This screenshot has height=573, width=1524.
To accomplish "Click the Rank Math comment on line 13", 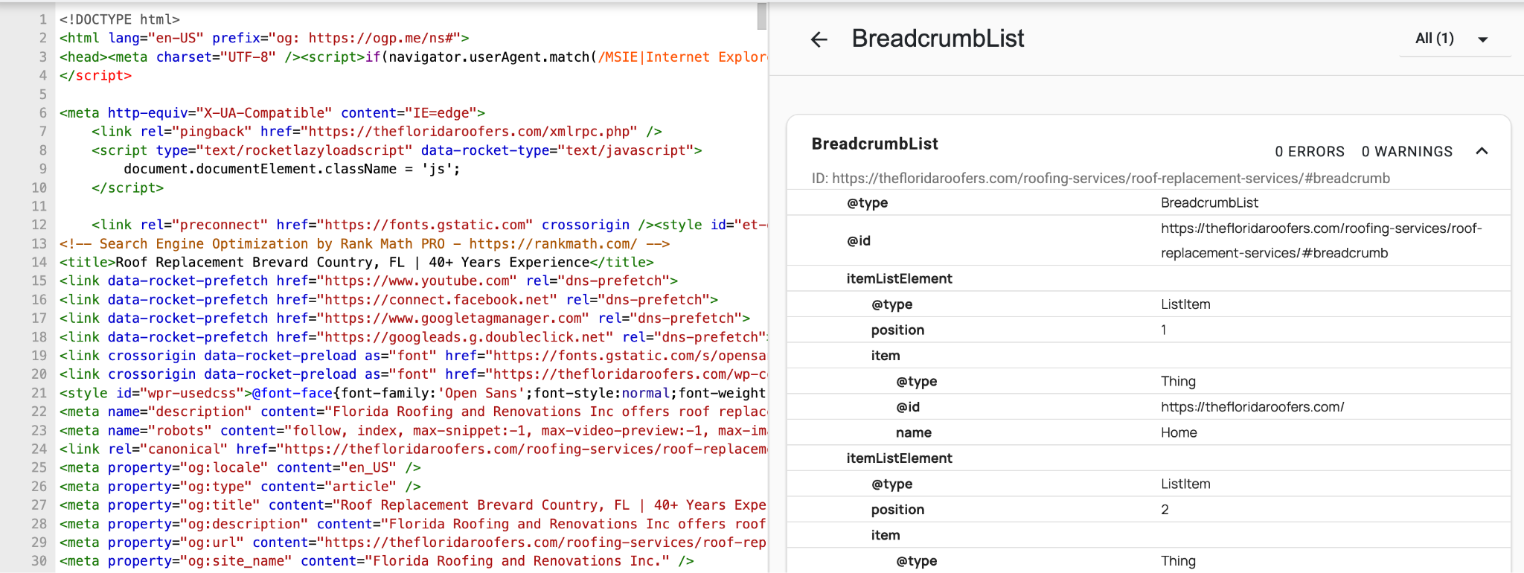I will click(x=365, y=243).
